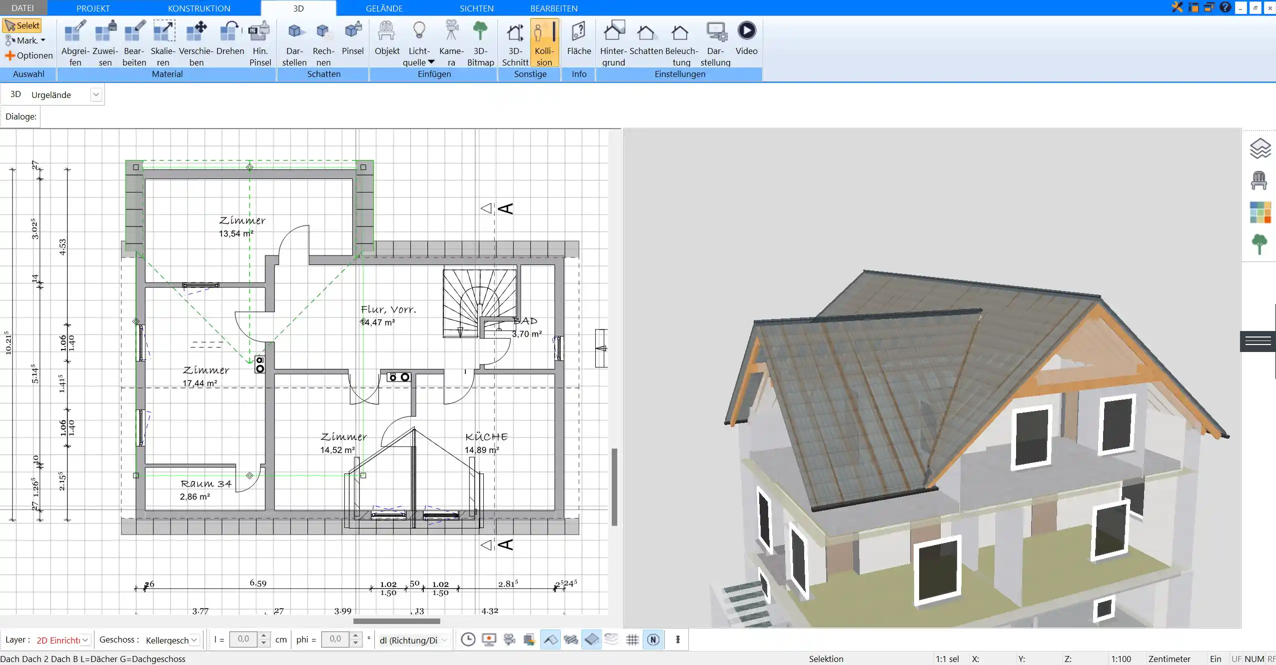1276x665 pixels.
Task: Click the l length input field
Action: (243, 639)
